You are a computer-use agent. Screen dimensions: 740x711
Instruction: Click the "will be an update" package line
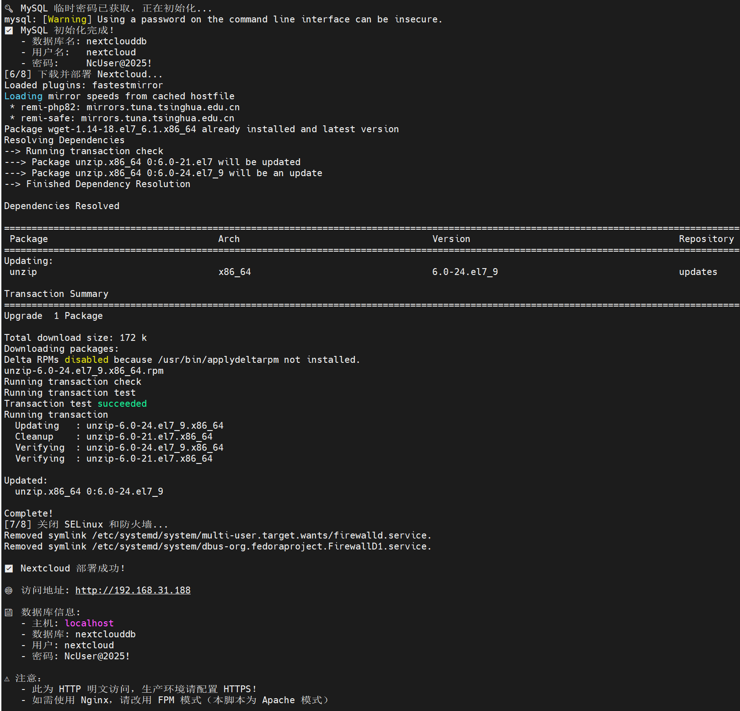click(163, 173)
